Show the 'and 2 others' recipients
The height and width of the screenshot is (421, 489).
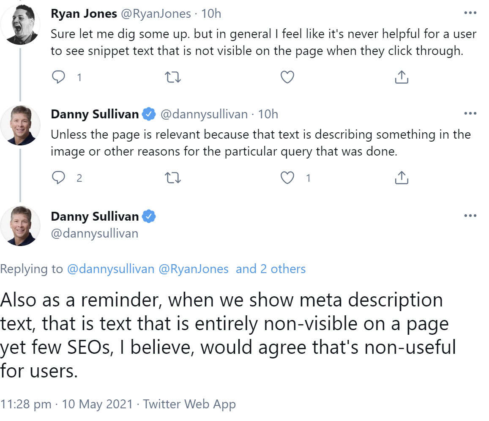pos(271,269)
